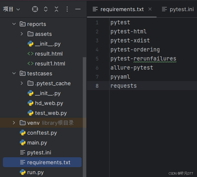Click the file icon on requirements.txt tab

coord(95,9)
